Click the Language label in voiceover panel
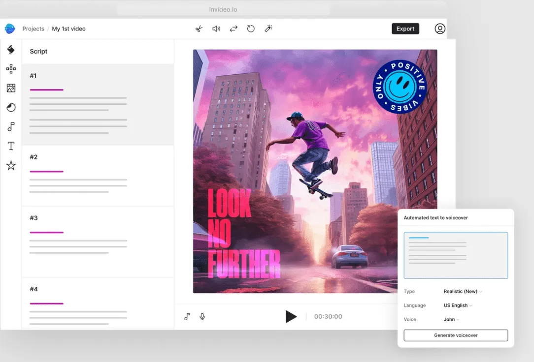534x362 pixels. (414, 305)
